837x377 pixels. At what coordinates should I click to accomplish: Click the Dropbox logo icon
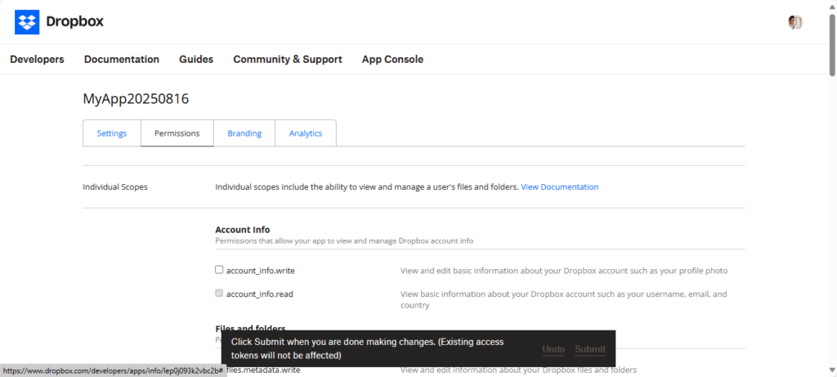tap(27, 22)
